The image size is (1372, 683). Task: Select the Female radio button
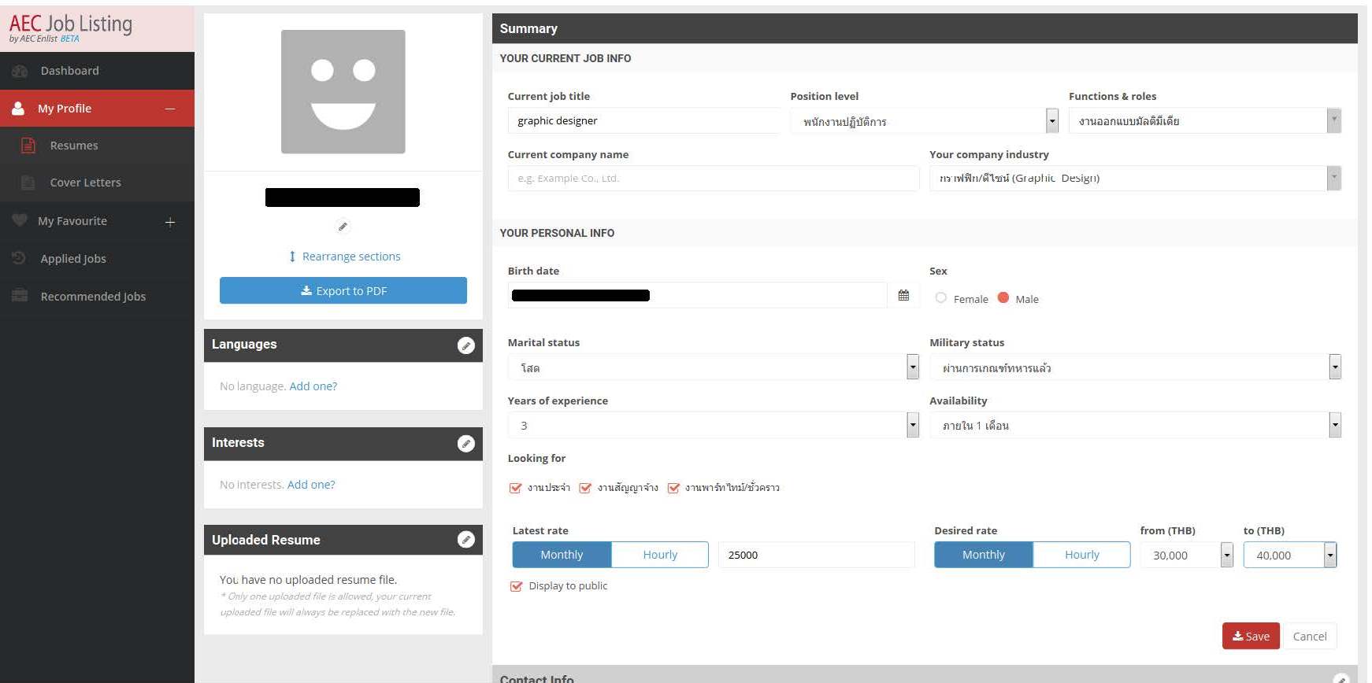941,297
